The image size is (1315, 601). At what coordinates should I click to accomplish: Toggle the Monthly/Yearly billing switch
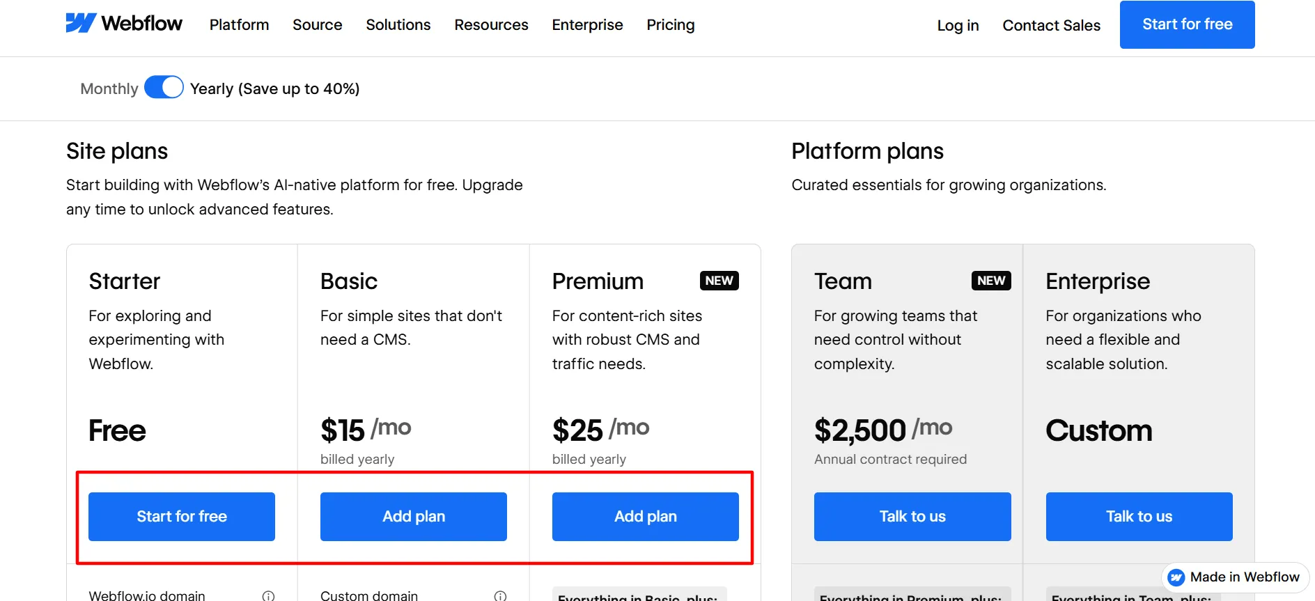(x=164, y=88)
